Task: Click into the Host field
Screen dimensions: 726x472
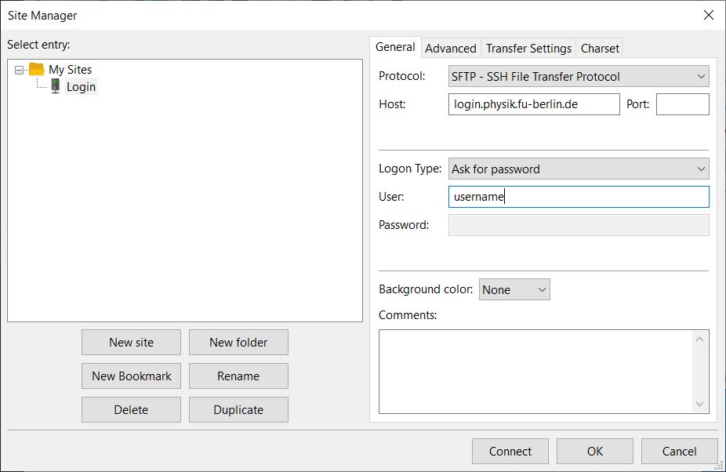Action: pos(534,104)
